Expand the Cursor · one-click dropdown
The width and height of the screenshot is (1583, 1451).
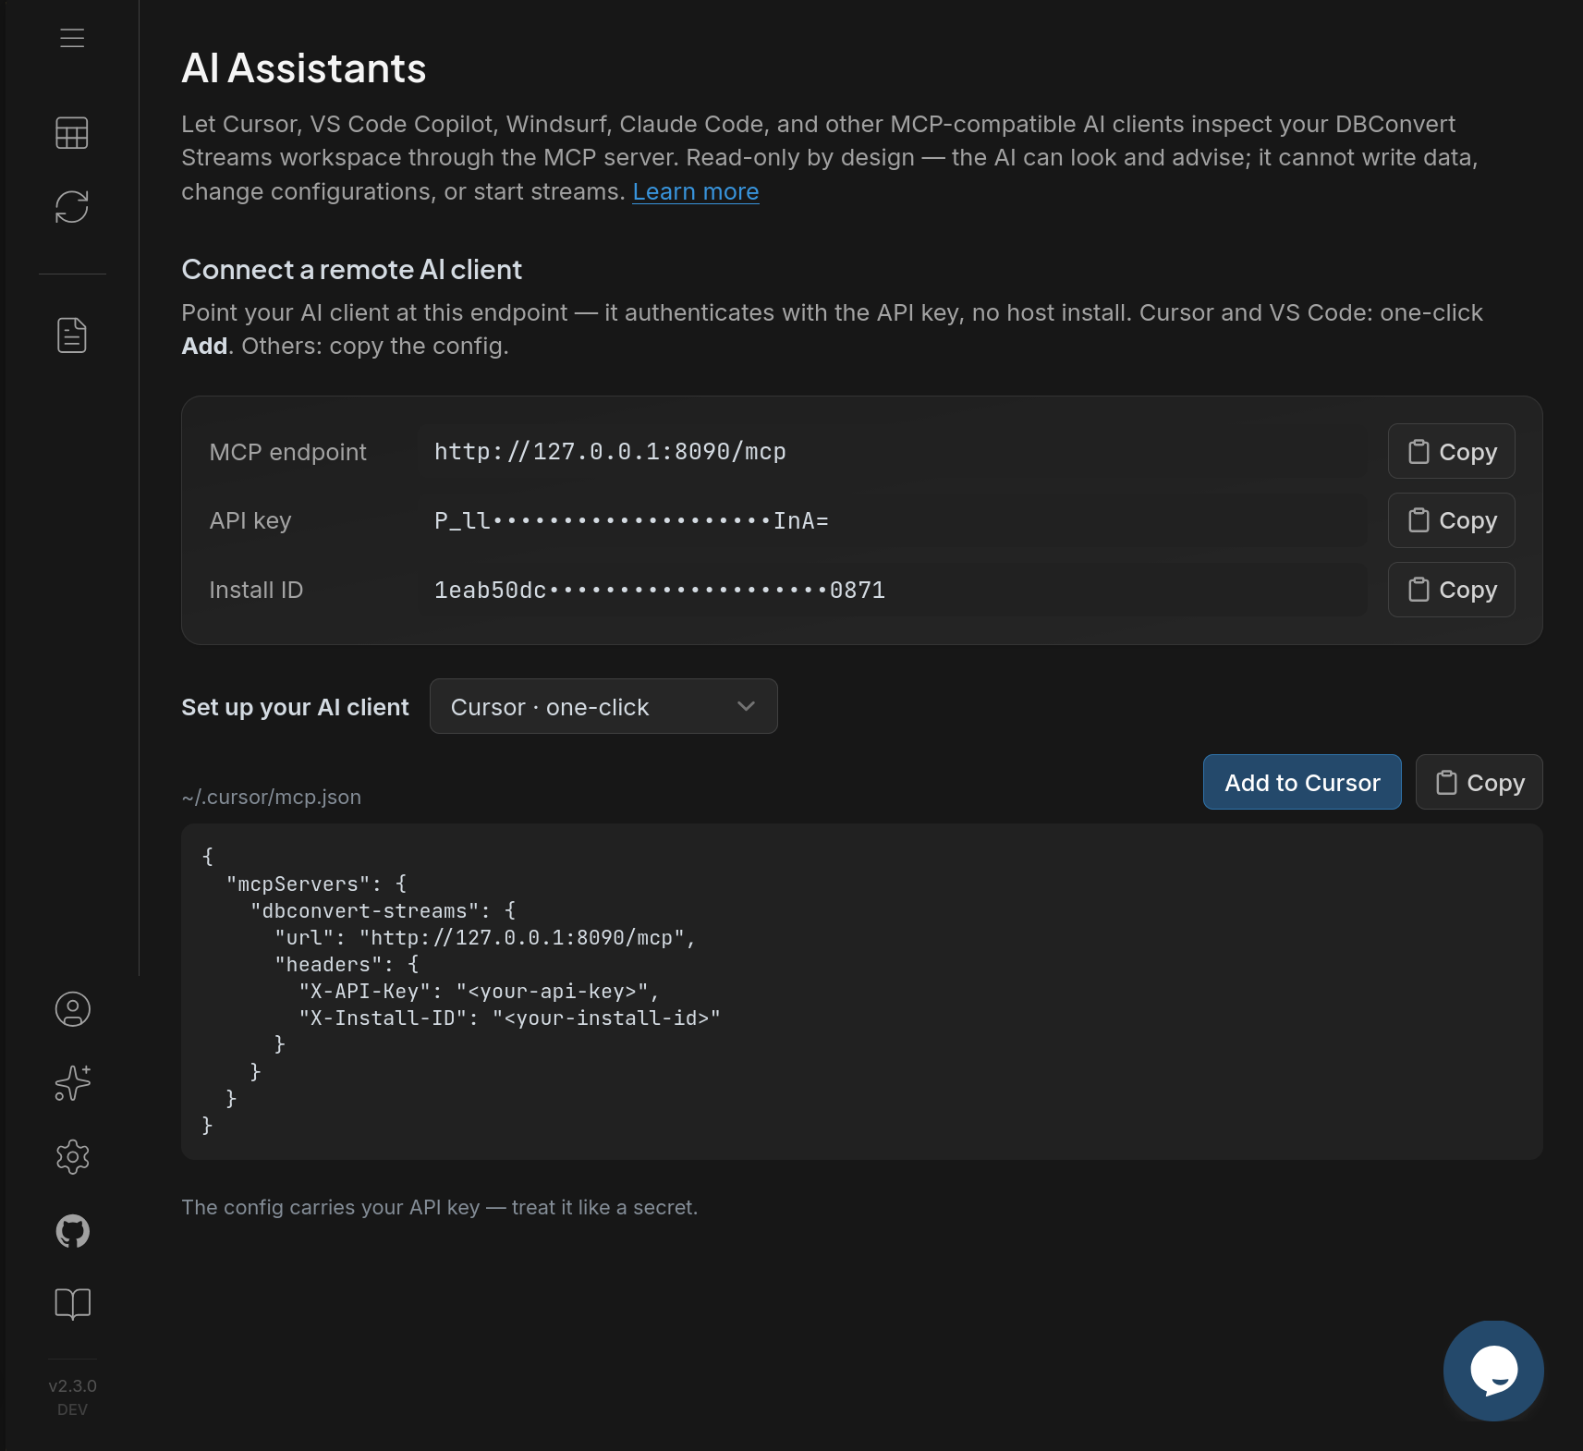(603, 706)
